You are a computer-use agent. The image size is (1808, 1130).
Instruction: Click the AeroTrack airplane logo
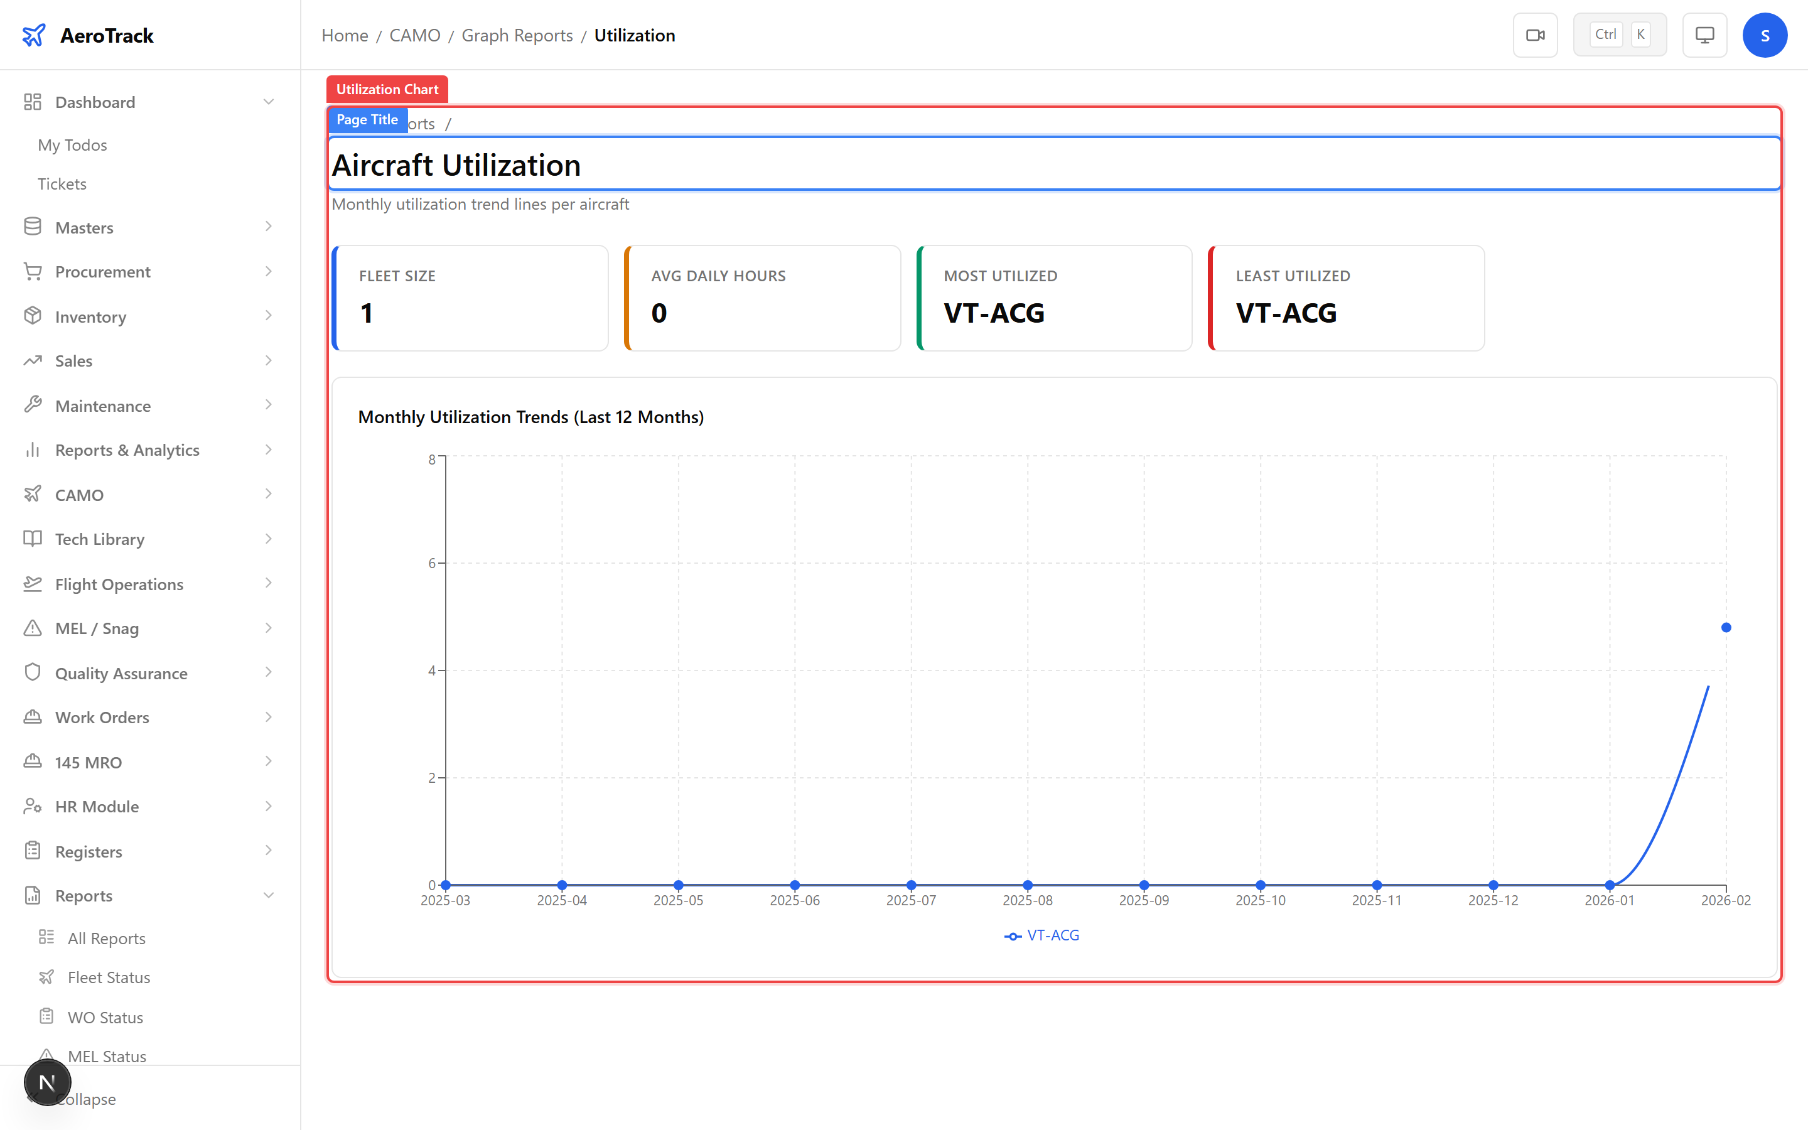34,35
